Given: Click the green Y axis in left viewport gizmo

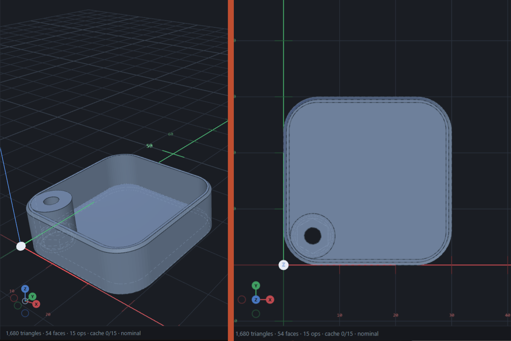Looking at the screenshot, I should click(32, 296).
